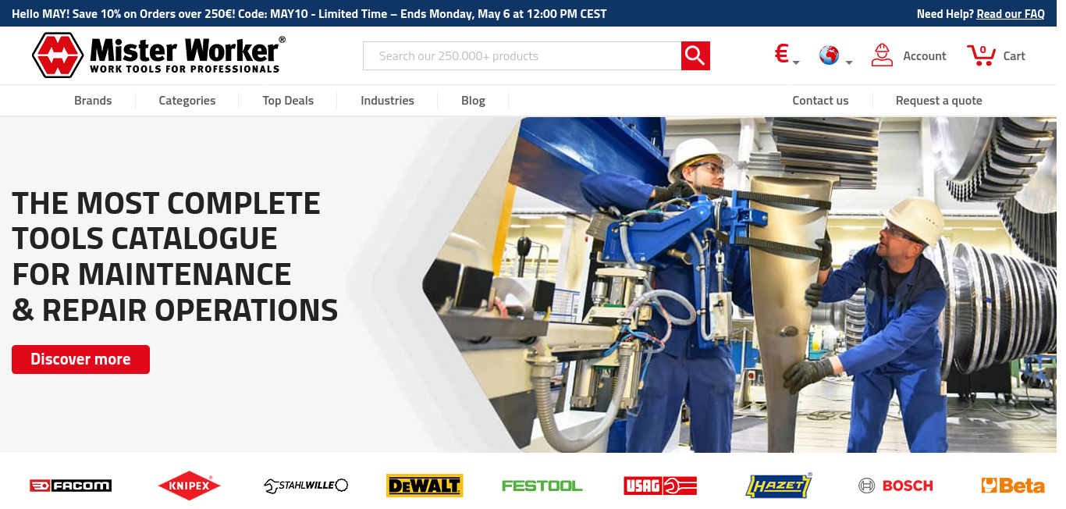Select the Knipex brand logo
Screen dimensions: 1066x509
189,486
